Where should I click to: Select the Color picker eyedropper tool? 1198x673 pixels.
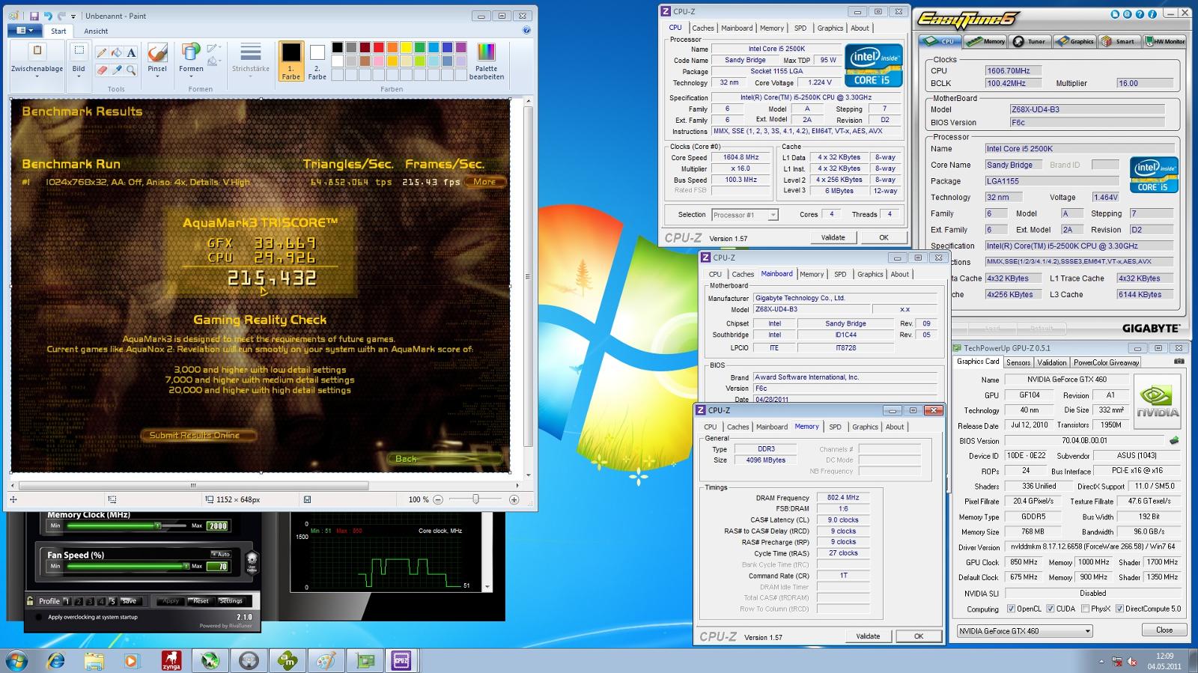click(x=117, y=70)
